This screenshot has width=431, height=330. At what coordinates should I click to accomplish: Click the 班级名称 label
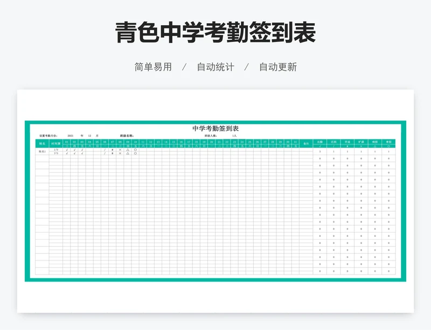pyautogui.click(x=127, y=136)
